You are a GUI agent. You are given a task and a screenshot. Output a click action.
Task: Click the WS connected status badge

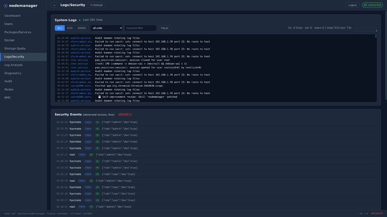[x=372, y=5]
